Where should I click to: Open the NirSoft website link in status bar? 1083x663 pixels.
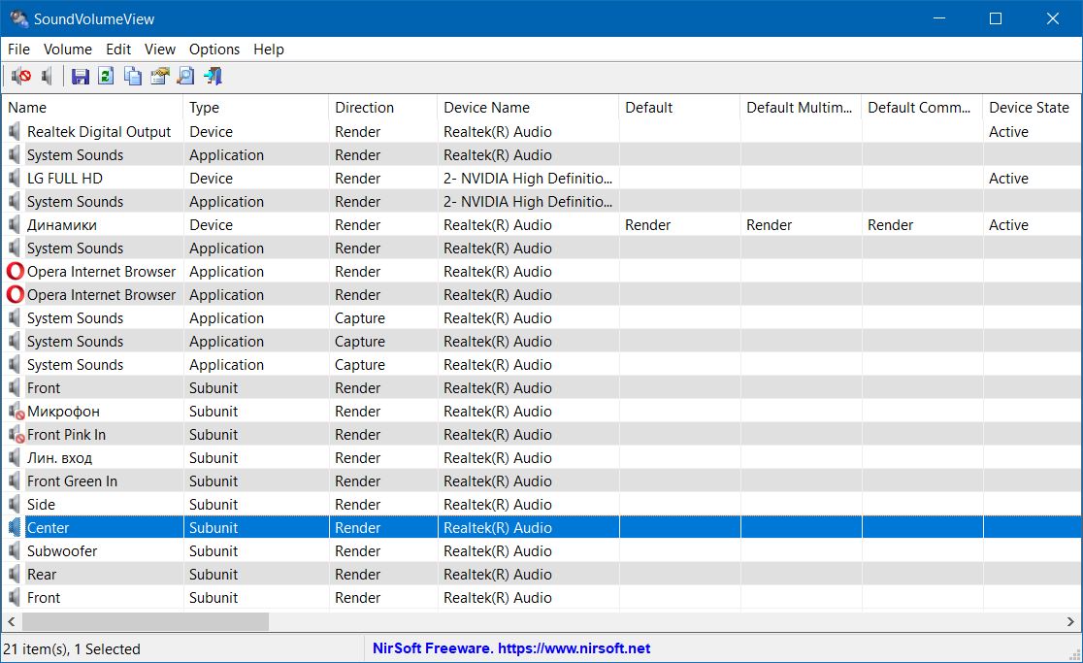tap(511, 648)
